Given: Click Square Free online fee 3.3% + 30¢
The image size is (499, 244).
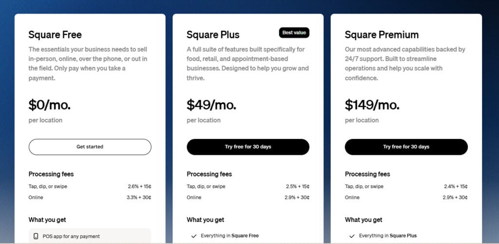Looking at the screenshot, I should pos(139,197).
